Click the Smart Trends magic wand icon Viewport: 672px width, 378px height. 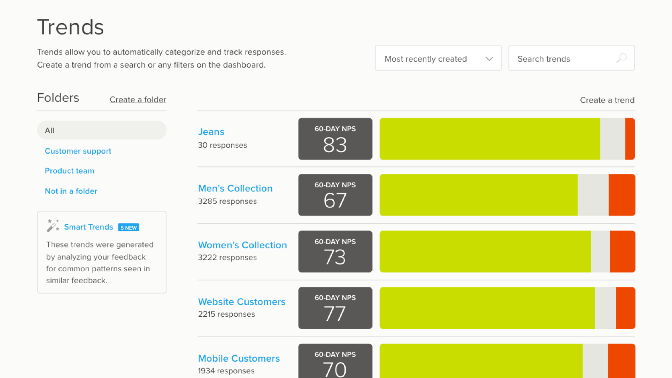point(52,226)
